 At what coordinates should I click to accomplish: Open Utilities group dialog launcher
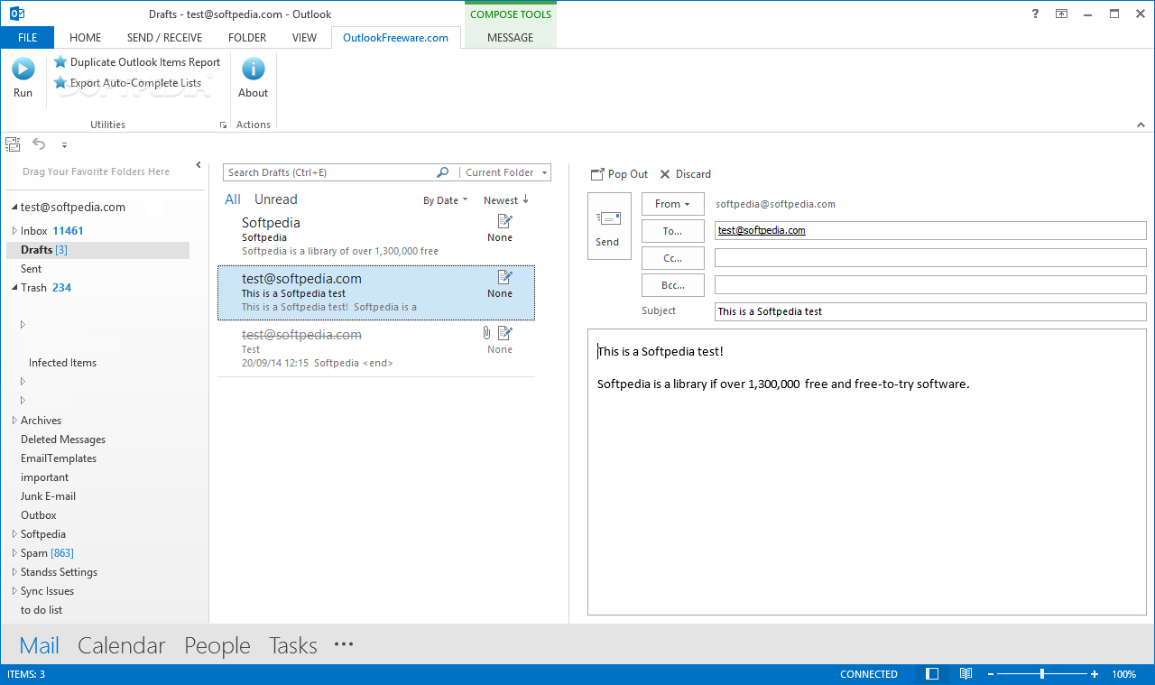click(x=223, y=125)
